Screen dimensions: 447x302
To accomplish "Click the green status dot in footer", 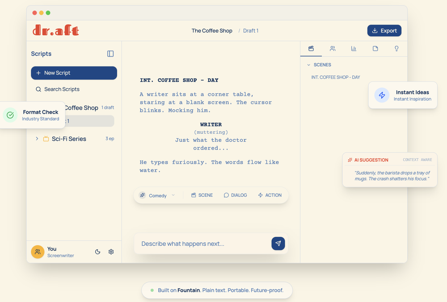I will coord(152,290).
